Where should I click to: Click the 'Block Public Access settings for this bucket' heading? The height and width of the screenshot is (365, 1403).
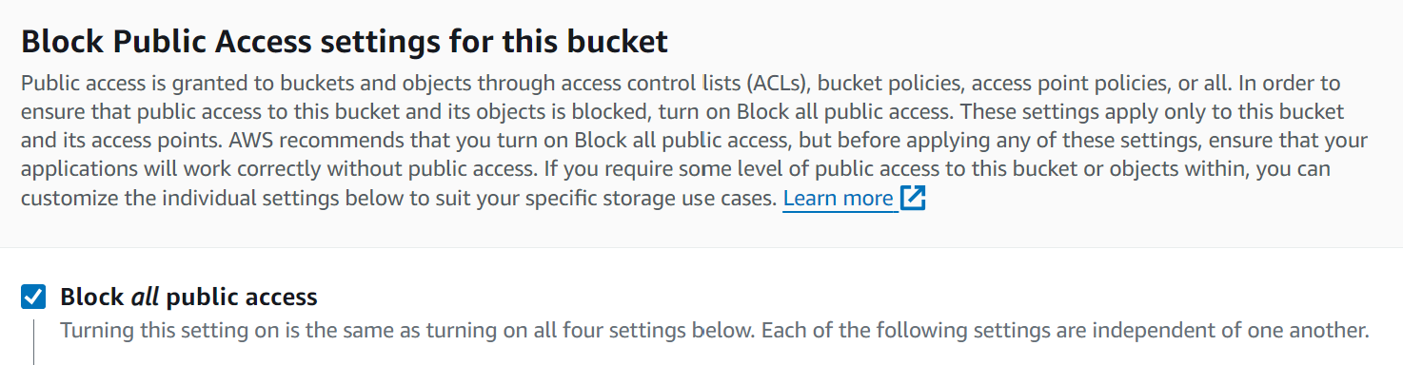click(x=345, y=43)
